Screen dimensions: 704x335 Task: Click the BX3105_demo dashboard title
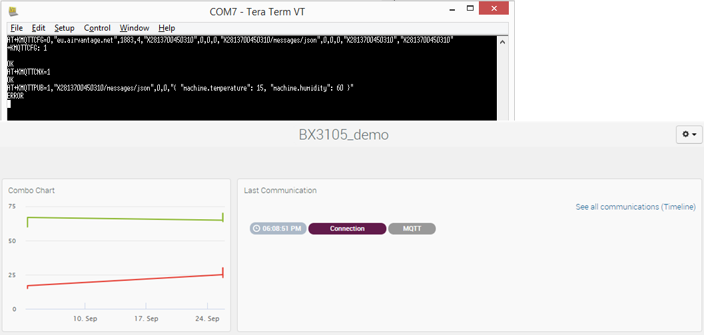tap(344, 135)
